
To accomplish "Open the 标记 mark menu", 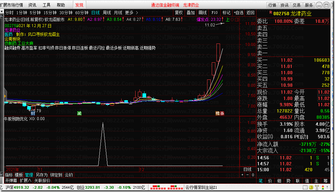I will coord(226,13).
